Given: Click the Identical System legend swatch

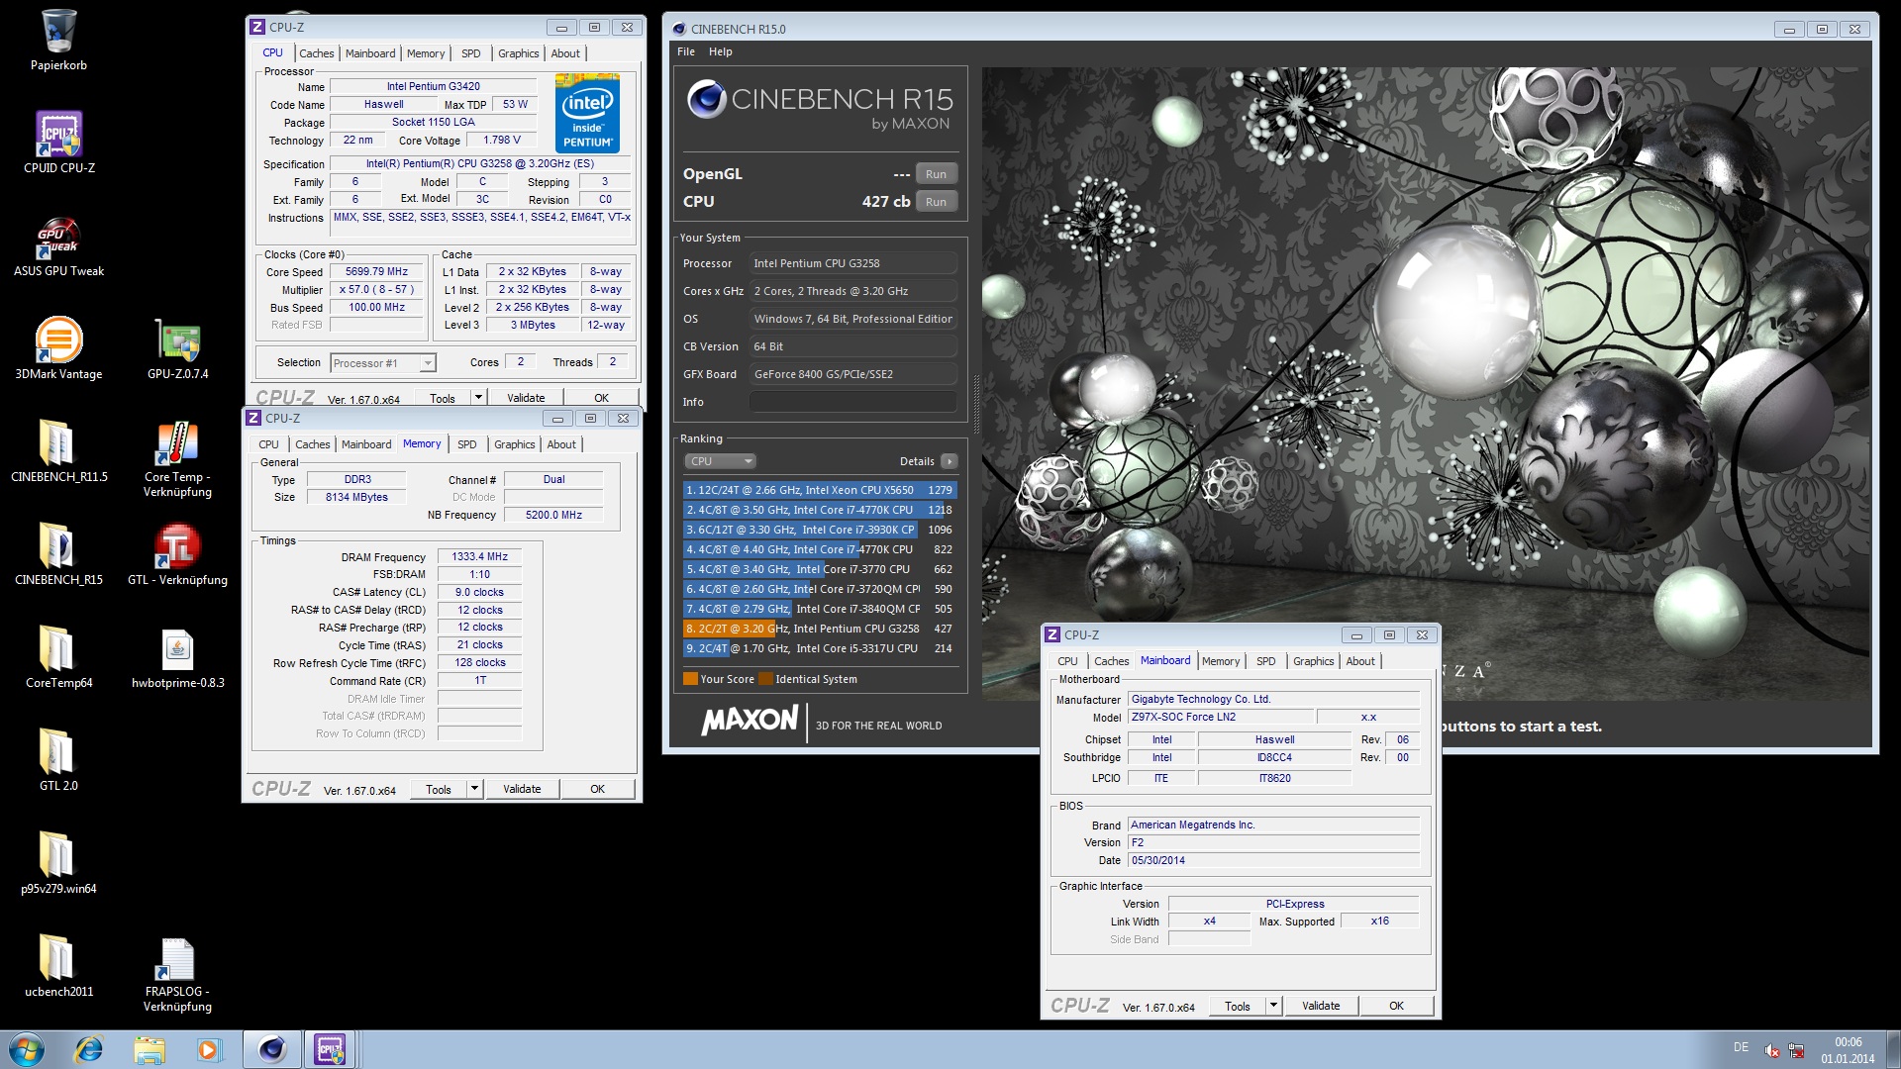Looking at the screenshot, I should pyautogui.click(x=765, y=679).
